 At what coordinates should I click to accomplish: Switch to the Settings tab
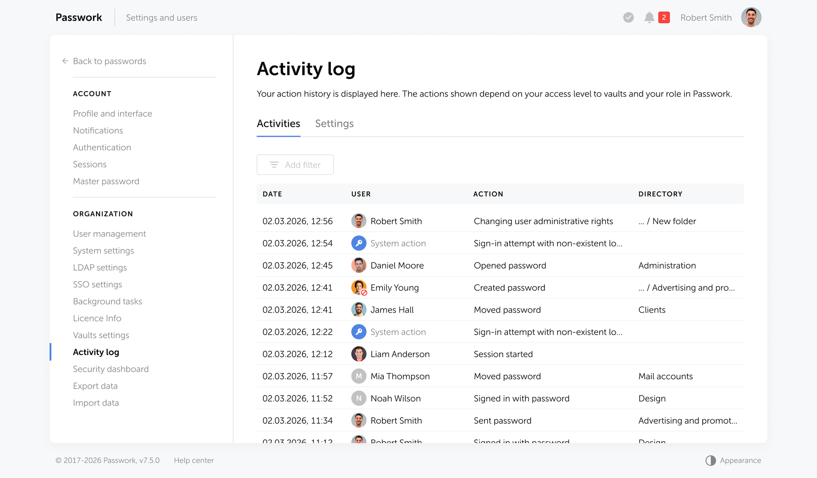coord(334,123)
